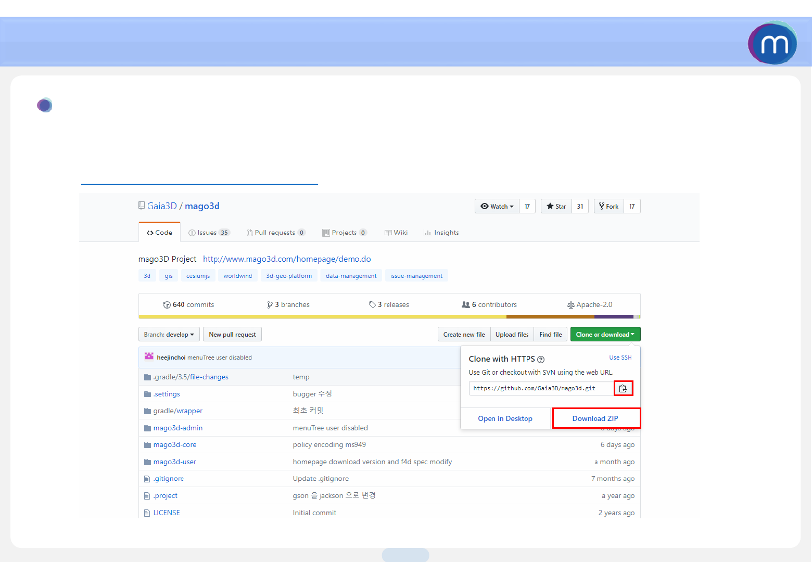The width and height of the screenshot is (812, 562).
Task: Open the Pull requests tab
Action: tap(276, 233)
